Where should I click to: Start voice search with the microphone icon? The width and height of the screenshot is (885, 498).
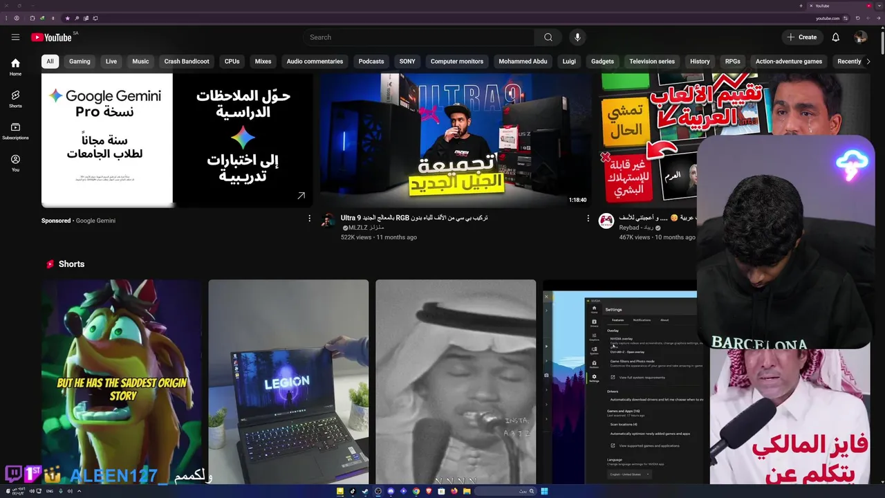click(577, 37)
